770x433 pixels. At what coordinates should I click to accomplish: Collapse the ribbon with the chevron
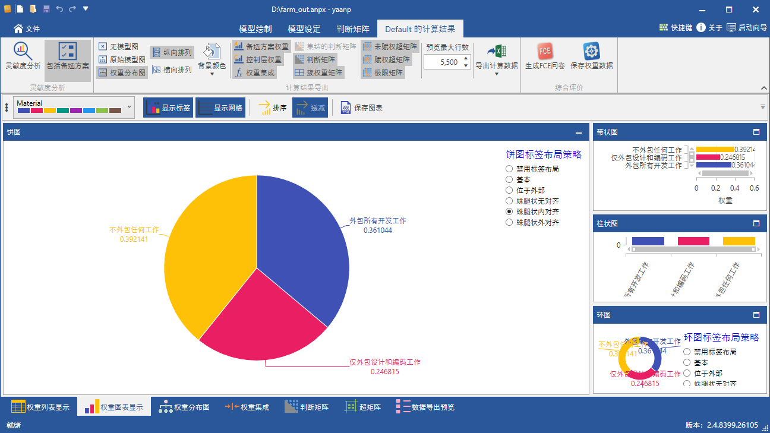(x=763, y=87)
